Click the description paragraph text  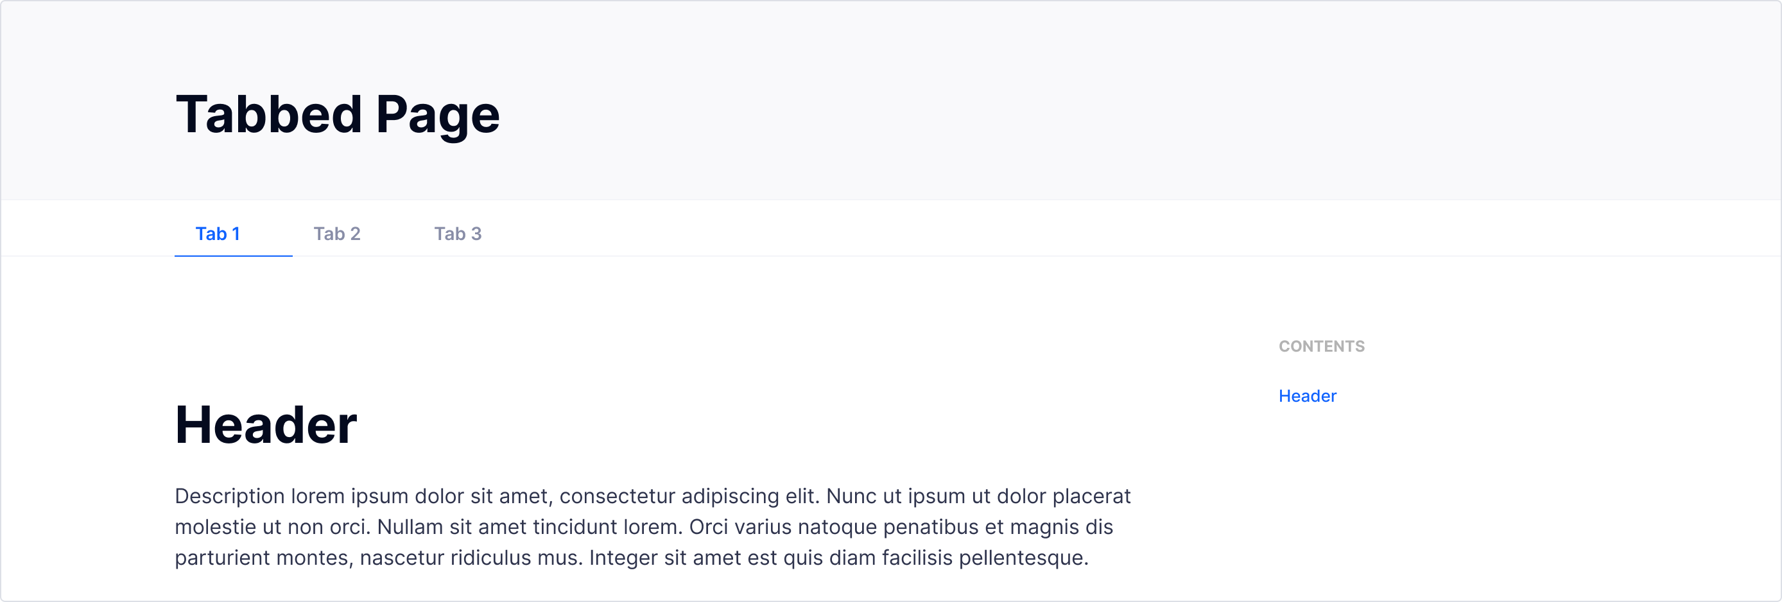tap(650, 526)
